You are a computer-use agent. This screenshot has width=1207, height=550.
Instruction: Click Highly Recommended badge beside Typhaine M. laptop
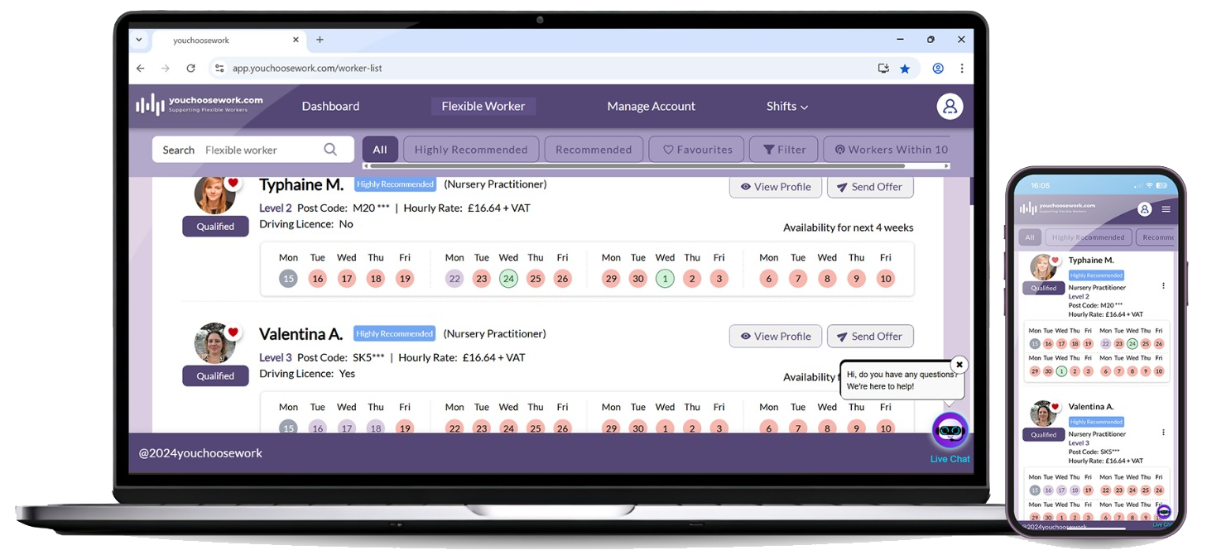(x=395, y=184)
